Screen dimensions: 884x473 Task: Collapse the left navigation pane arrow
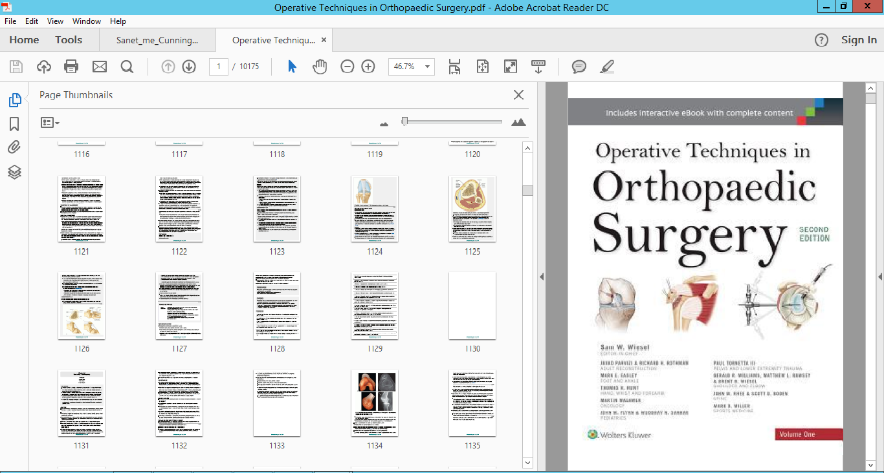point(542,277)
